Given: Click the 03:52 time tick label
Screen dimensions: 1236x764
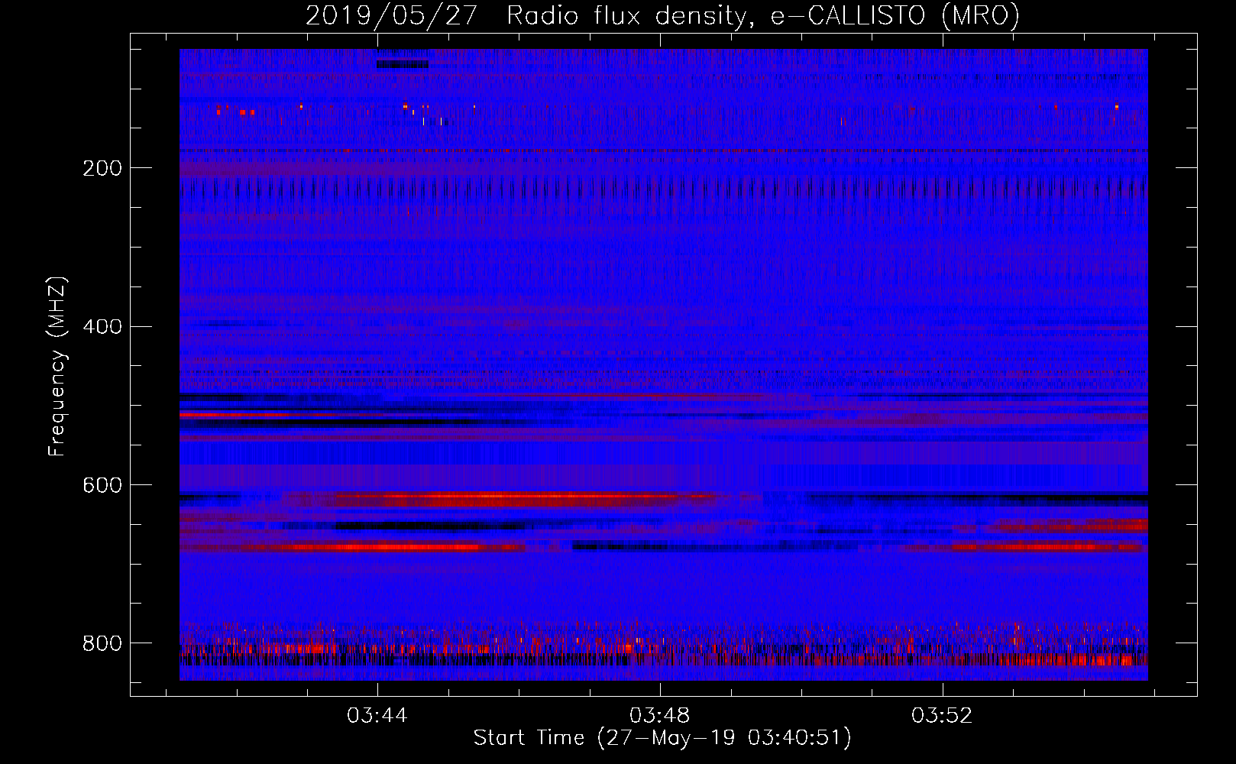Looking at the screenshot, I should coord(942,716).
